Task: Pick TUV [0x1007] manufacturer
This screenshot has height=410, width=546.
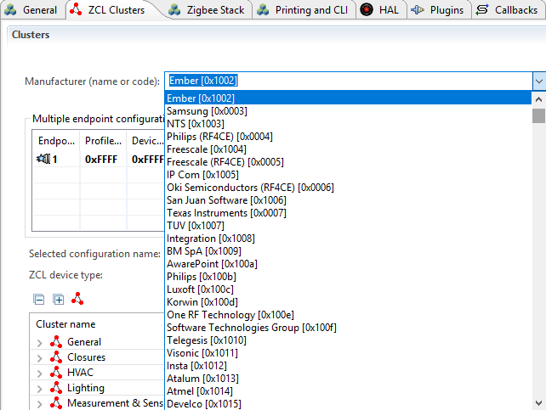Action: (x=348, y=226)
